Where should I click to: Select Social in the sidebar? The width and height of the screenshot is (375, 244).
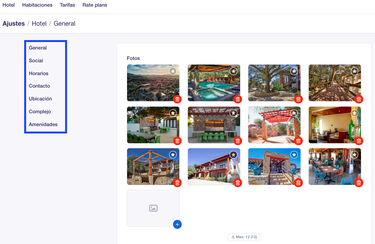point(36,61)
